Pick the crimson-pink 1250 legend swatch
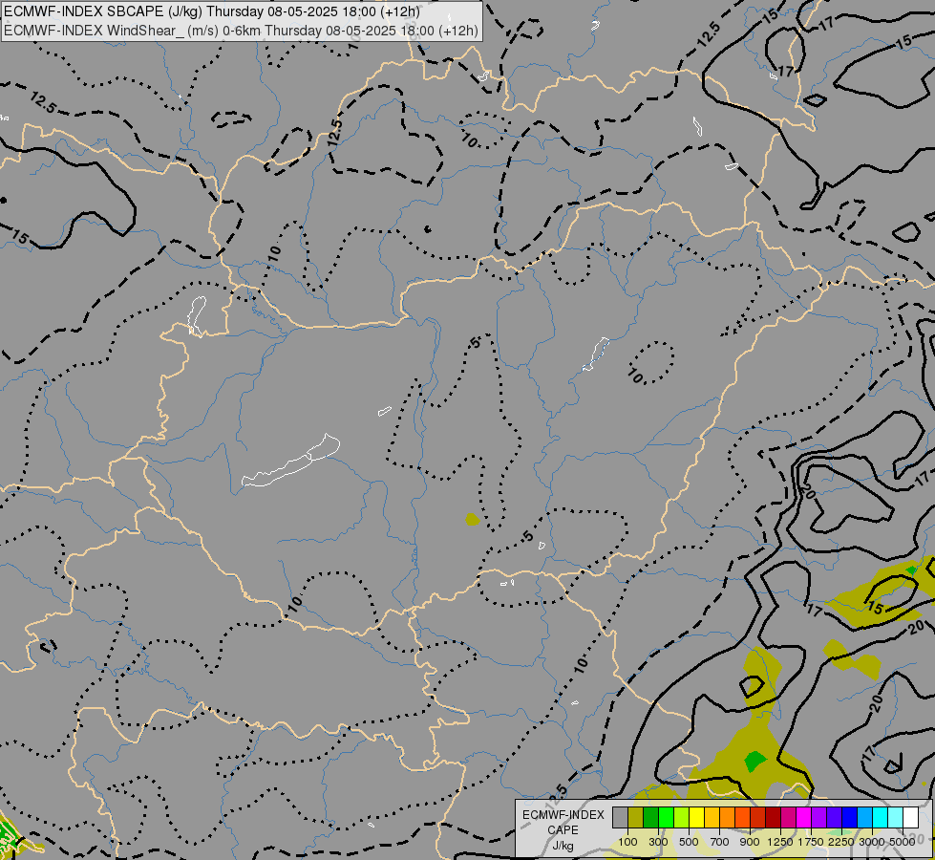The height and width of the screenshot is (860, 935). point(788,817)
